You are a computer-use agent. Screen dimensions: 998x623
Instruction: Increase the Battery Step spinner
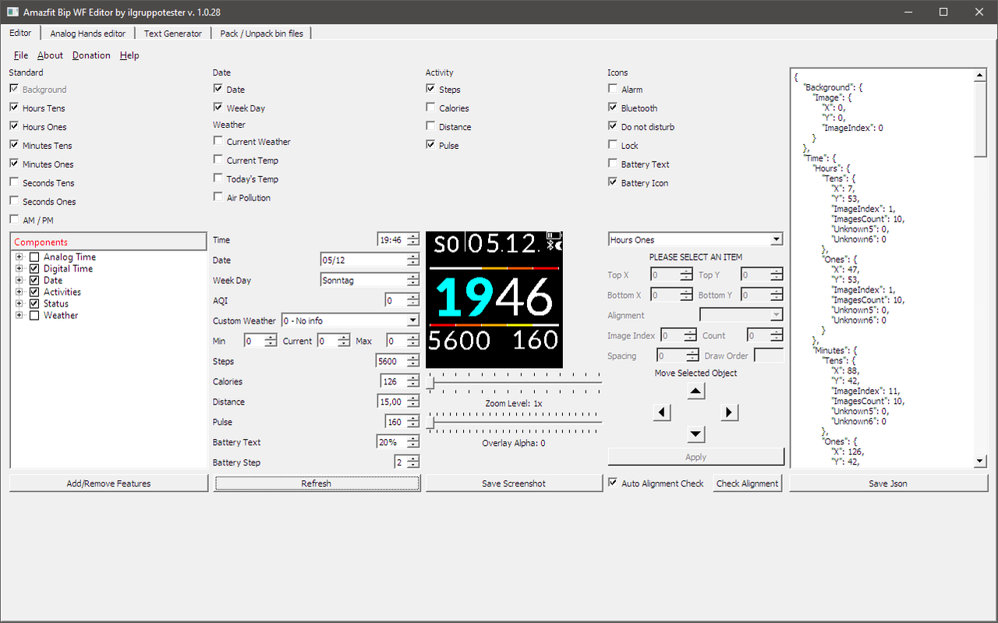click(x=413, y=458)
